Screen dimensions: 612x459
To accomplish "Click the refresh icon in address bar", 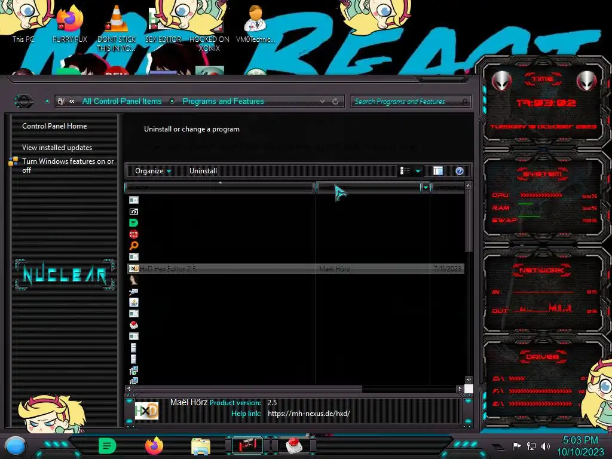I will [x=335, y=102].
